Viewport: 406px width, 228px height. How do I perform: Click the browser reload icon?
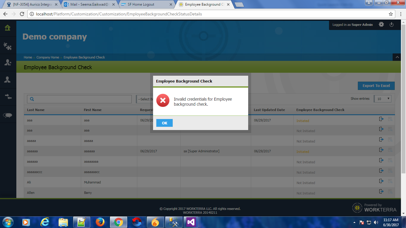(22, 14)
